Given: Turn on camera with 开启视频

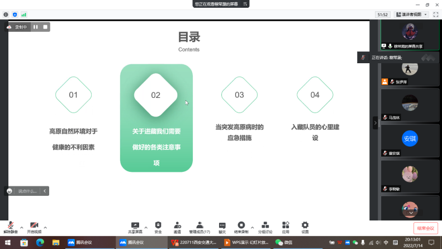Looking at the screenshot, I should 34,225.
